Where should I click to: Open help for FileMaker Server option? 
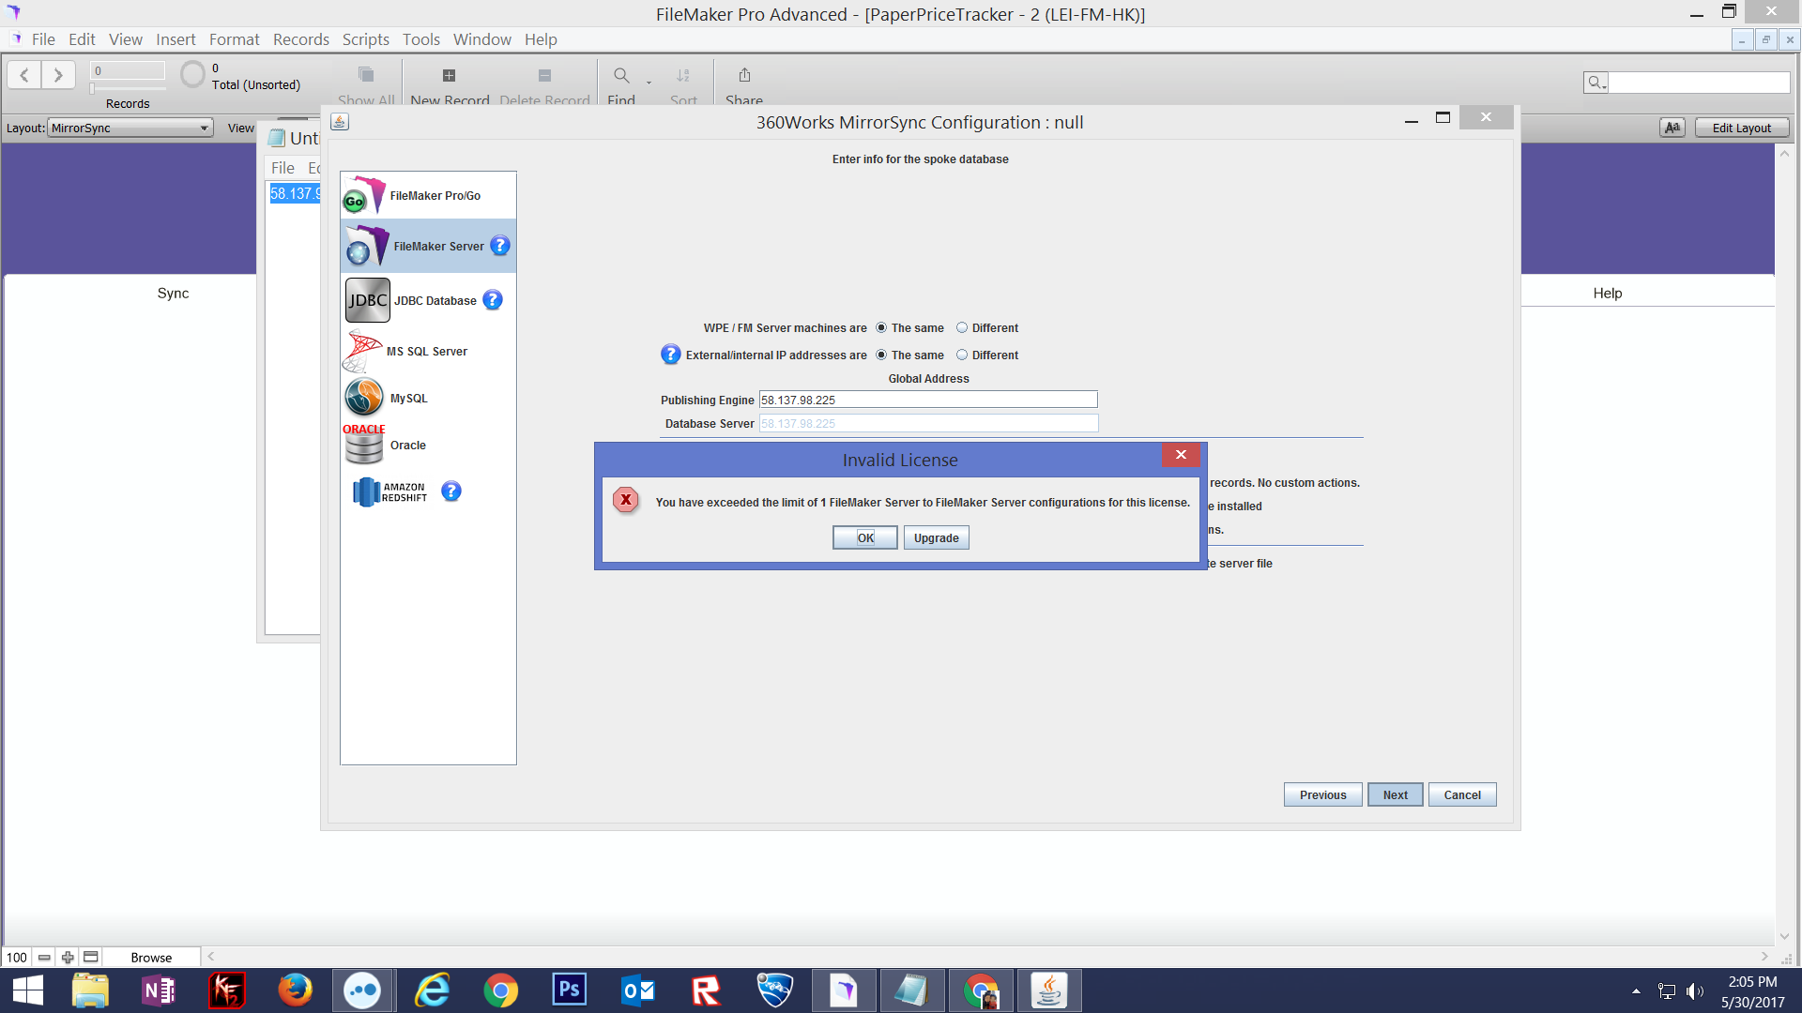[500, 246]
